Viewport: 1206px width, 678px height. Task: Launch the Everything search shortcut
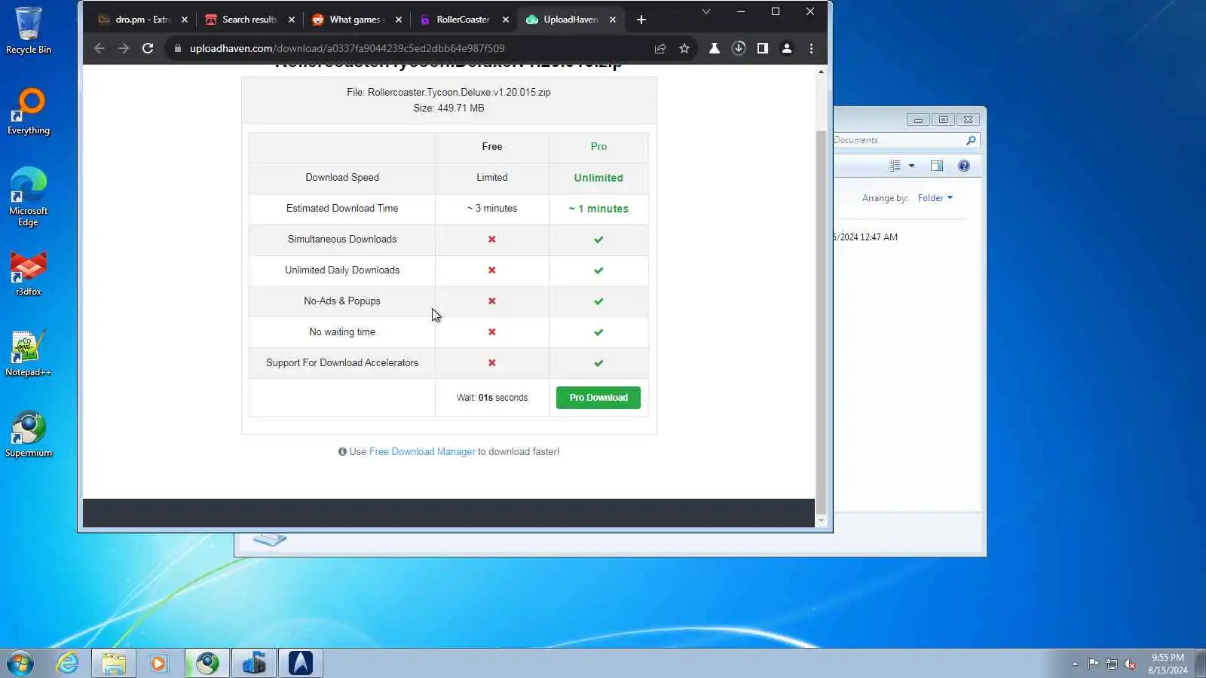tap(29, 111)
